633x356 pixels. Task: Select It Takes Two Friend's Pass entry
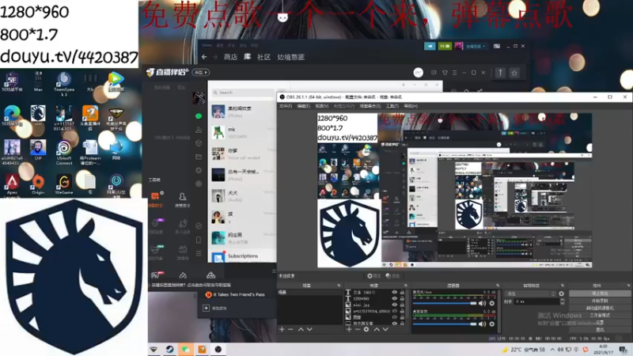[x=237, y=294]
